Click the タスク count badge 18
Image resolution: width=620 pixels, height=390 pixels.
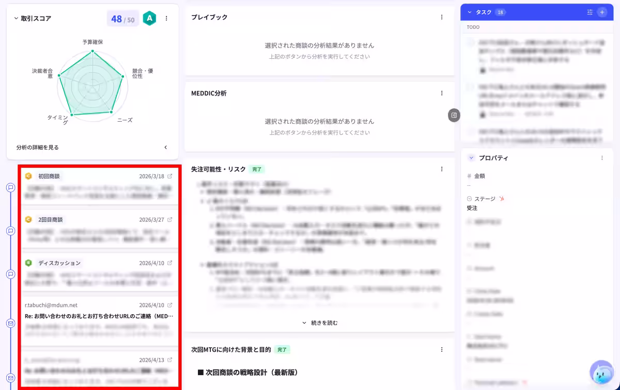[500, 12]
